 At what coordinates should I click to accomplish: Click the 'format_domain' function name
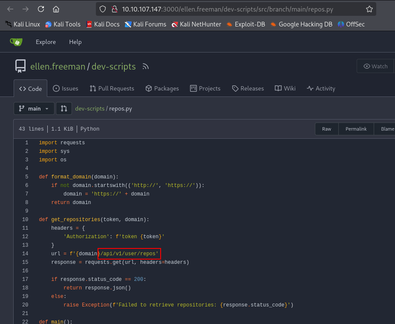click(71, 177)
